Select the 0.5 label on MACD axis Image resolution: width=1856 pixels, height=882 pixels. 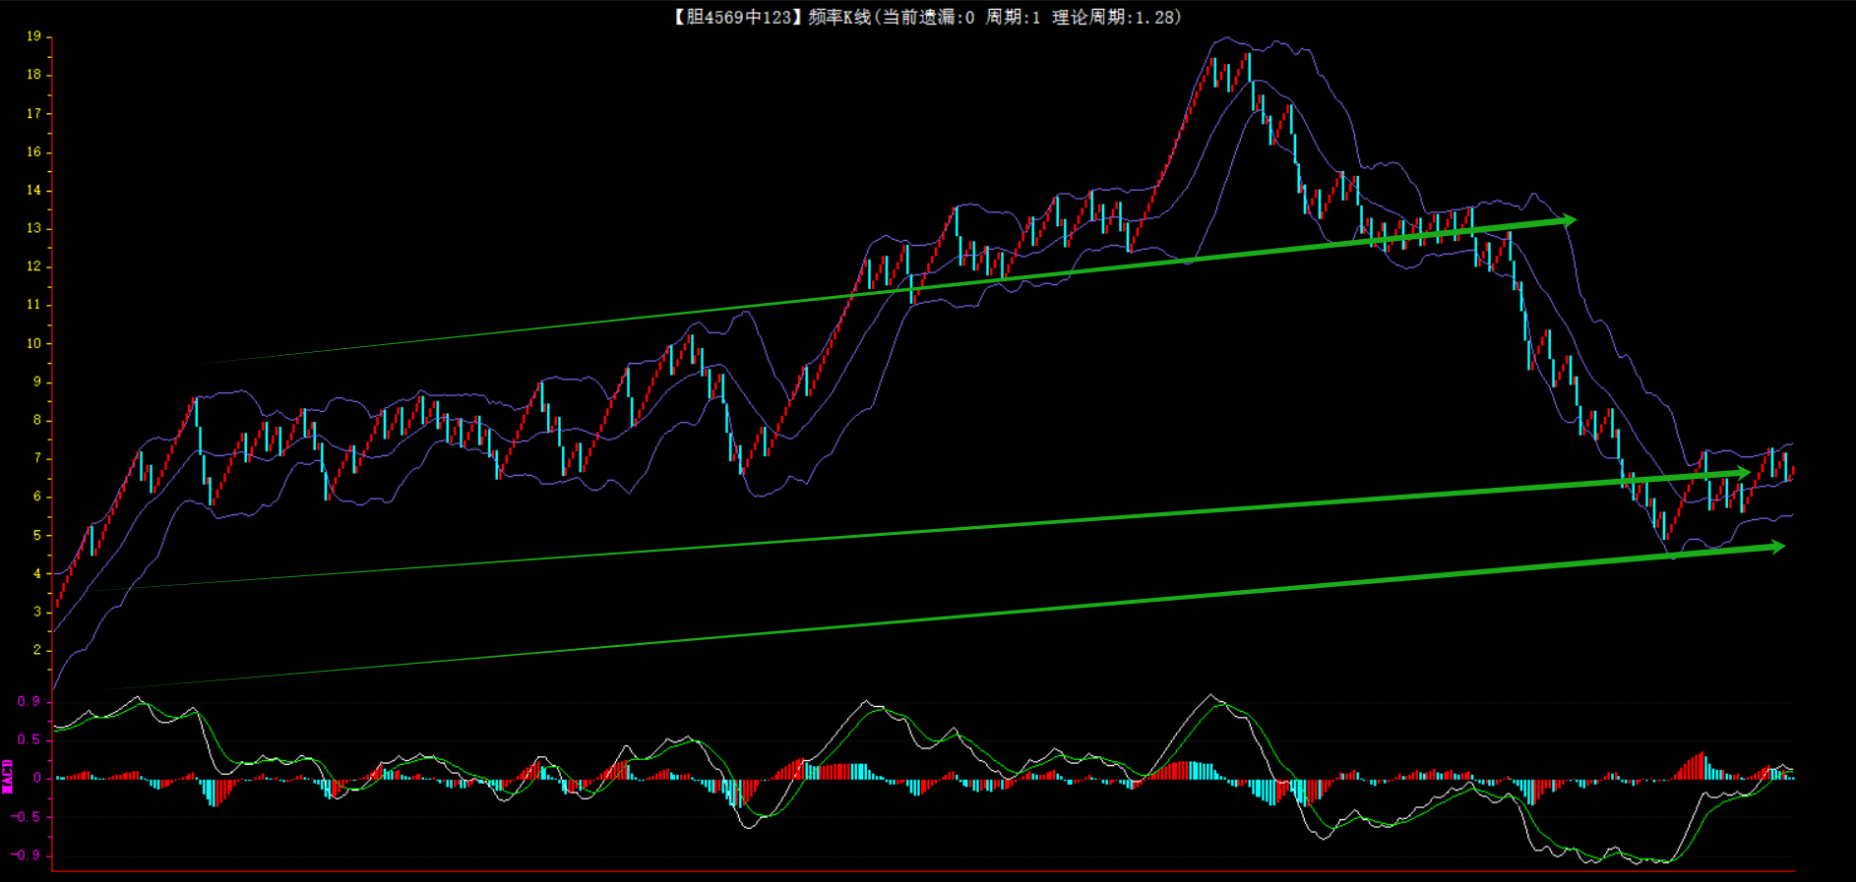(x=30, y=739)
